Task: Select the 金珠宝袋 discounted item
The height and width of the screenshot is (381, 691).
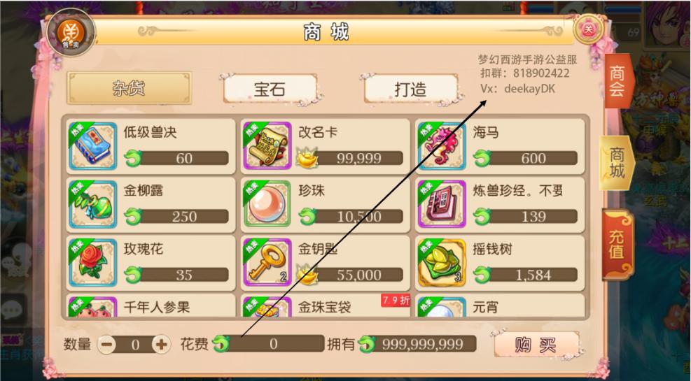Action: 326,305
